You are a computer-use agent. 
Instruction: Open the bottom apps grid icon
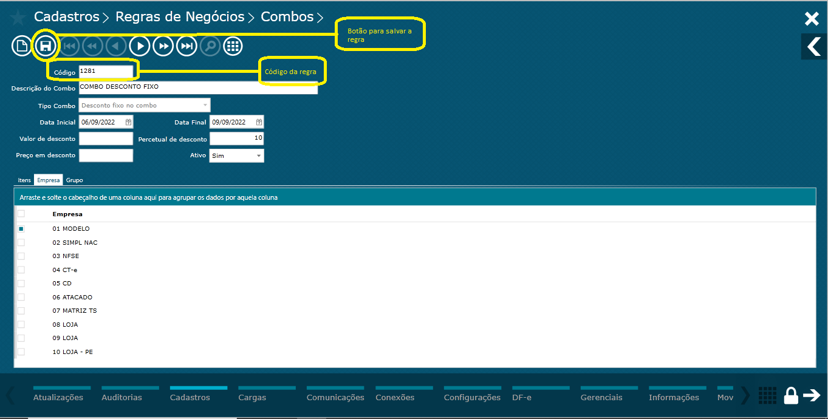768,395
